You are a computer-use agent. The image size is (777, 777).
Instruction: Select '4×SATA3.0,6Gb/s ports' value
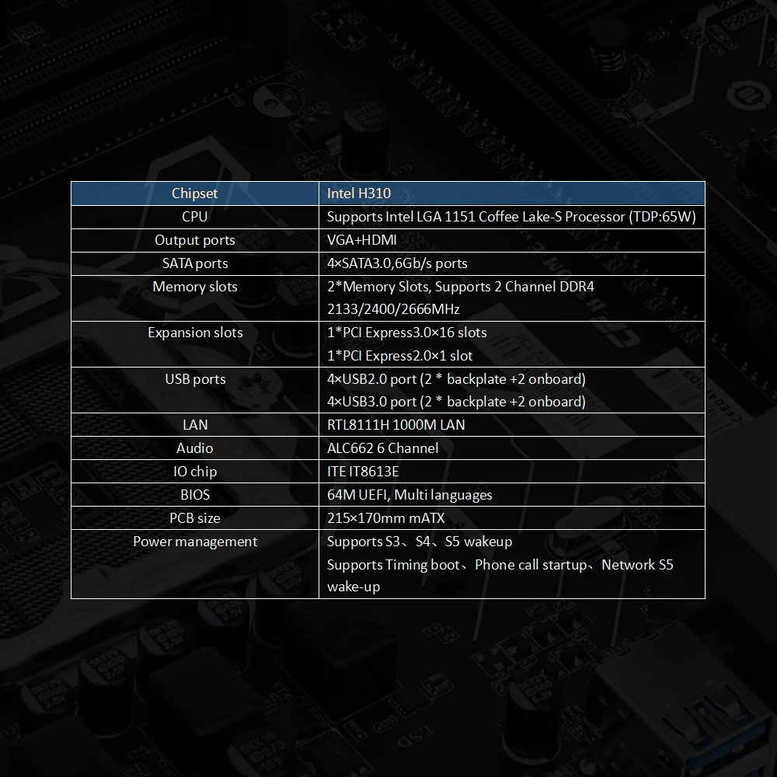[397, 263]
